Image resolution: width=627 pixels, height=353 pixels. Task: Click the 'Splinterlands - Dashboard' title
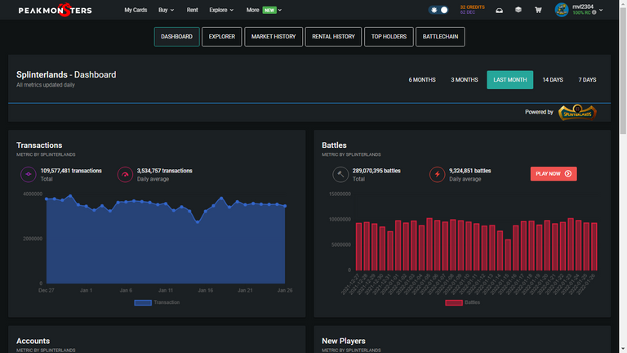pyautogui.click(x=66, y=75)
